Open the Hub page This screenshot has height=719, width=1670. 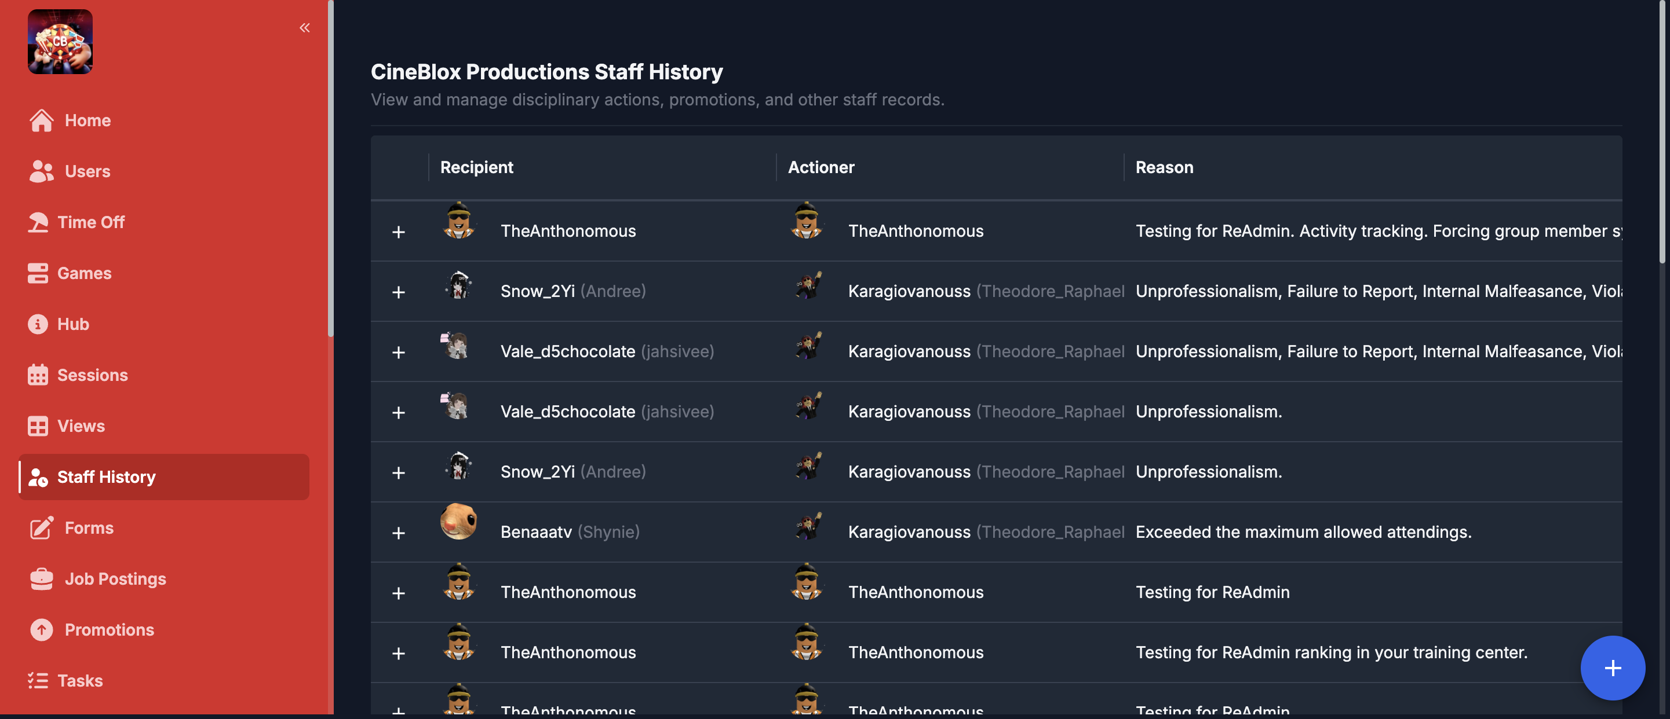[73, 324]
